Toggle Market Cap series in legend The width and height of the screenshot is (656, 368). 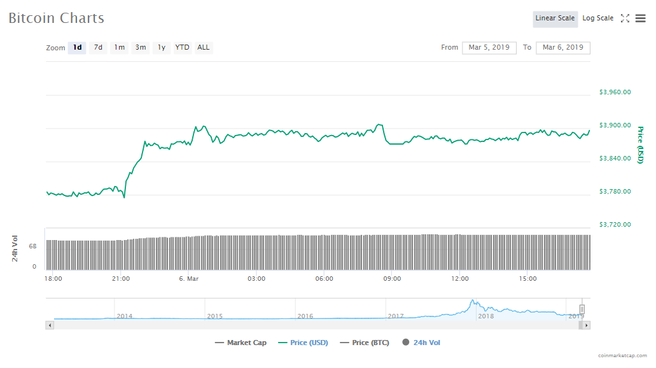click(241, 343)
